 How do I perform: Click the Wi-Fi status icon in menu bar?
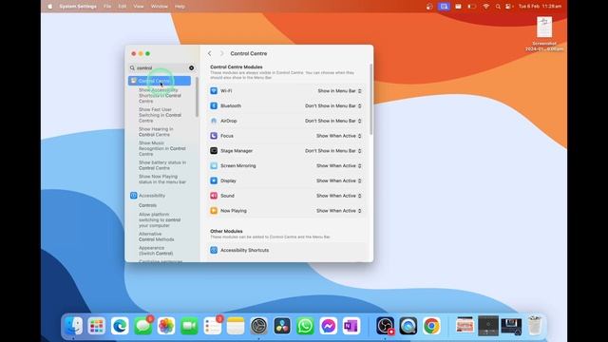[485, 7]
